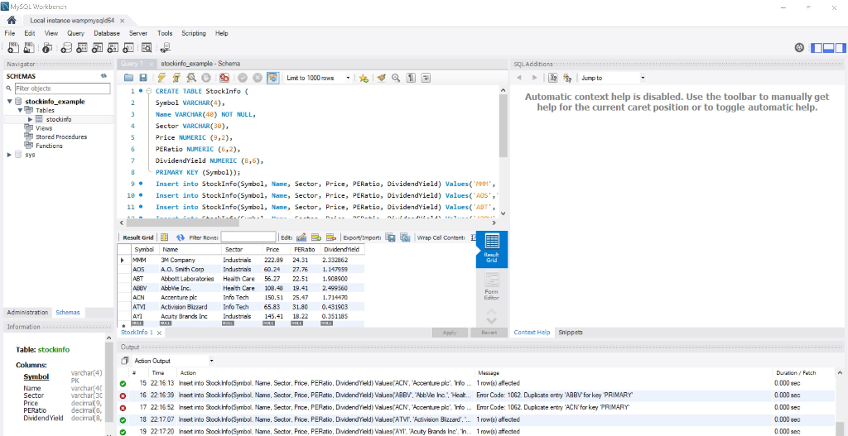Toggle the left sidebar visibility

pyautogui.click(x=815, y=48)
